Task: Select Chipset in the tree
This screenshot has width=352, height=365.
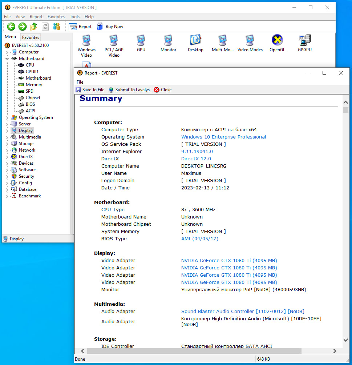Action: (33, 98)
